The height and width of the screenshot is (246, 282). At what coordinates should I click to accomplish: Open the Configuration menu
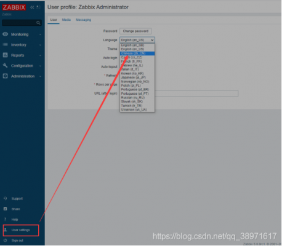click(22, 66)
